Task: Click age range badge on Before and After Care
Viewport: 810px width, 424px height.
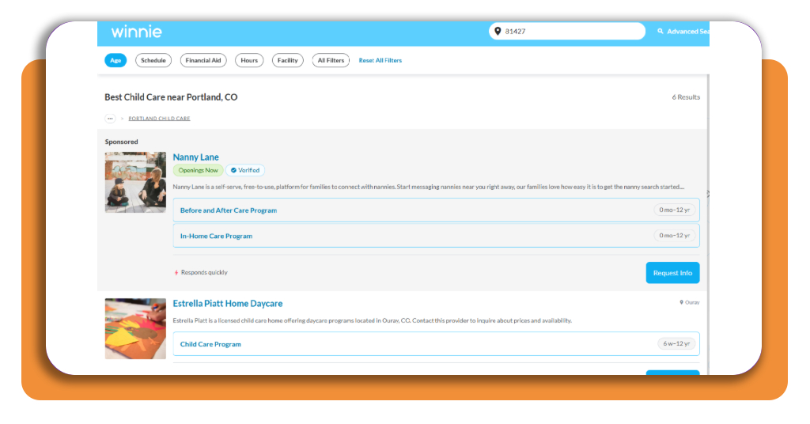Action: (x=674, y=210)
